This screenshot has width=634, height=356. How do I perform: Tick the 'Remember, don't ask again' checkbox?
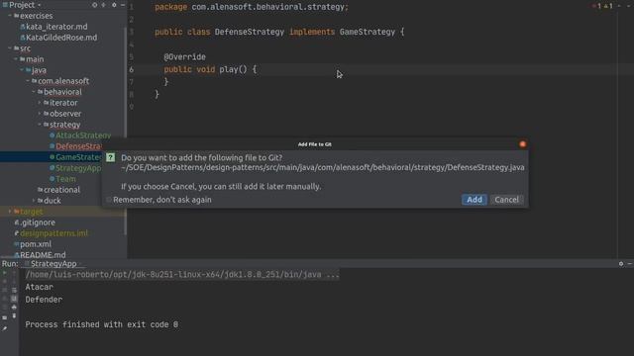(108, 200)
